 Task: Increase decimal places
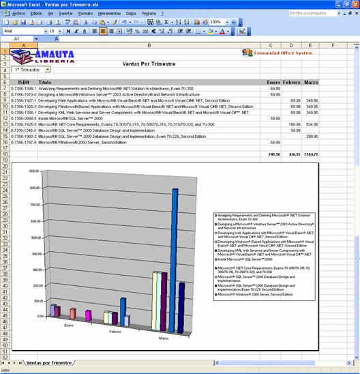point(162,31)
